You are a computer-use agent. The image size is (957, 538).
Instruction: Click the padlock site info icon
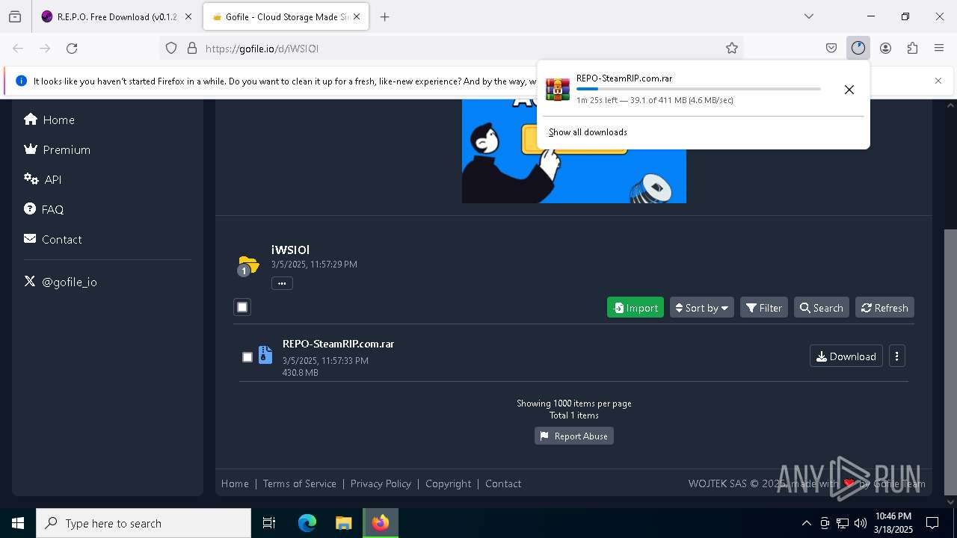(192, 48)
